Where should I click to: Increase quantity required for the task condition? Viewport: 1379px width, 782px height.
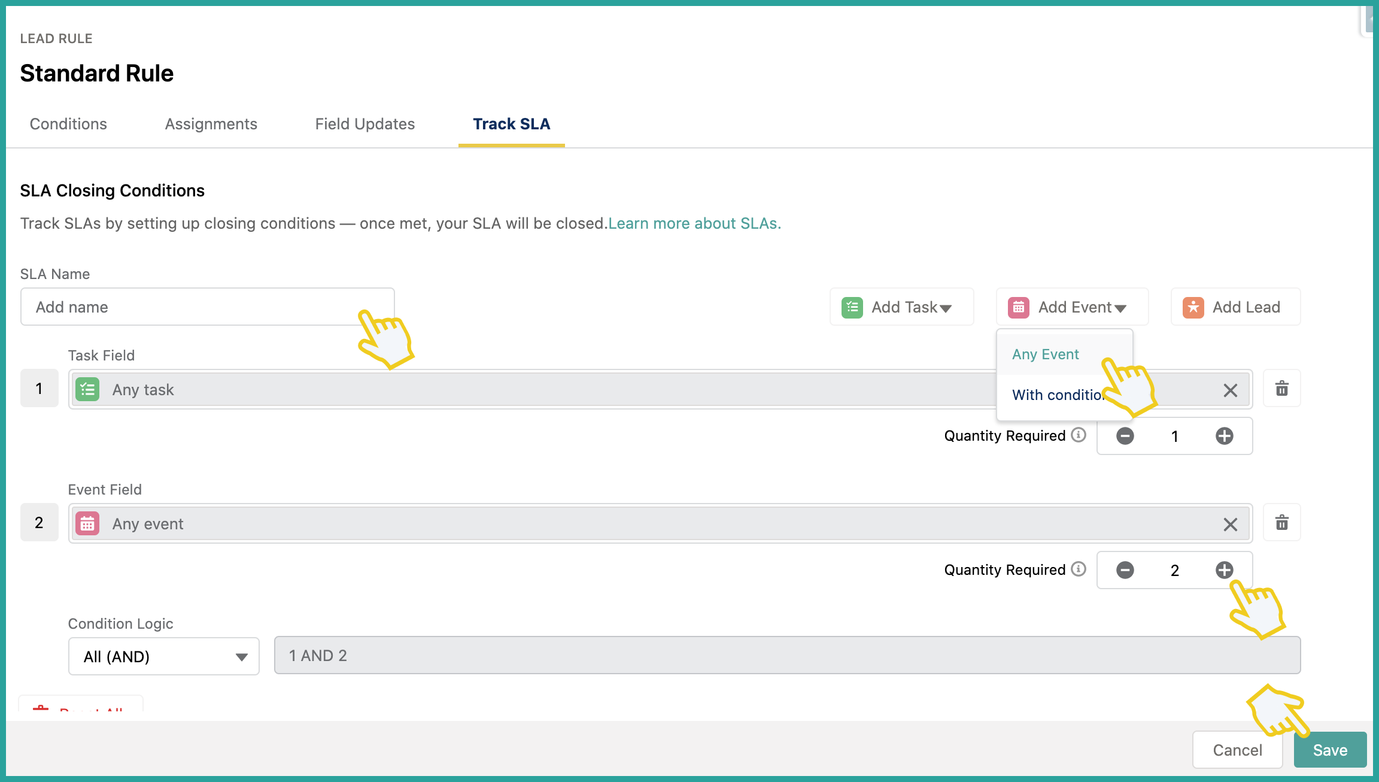click(1224, 436)
